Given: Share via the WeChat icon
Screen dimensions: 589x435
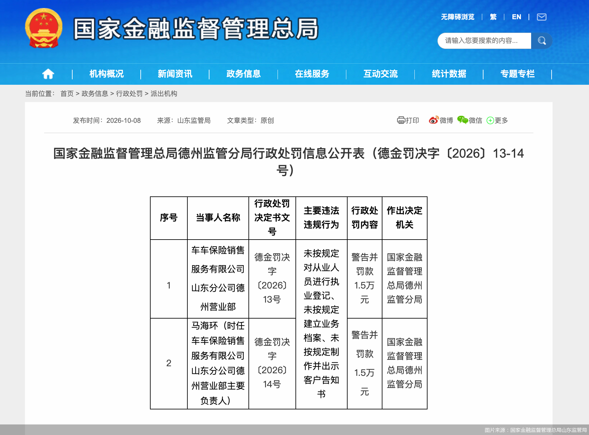Looking at the screenshot, I should coord(462,120).
